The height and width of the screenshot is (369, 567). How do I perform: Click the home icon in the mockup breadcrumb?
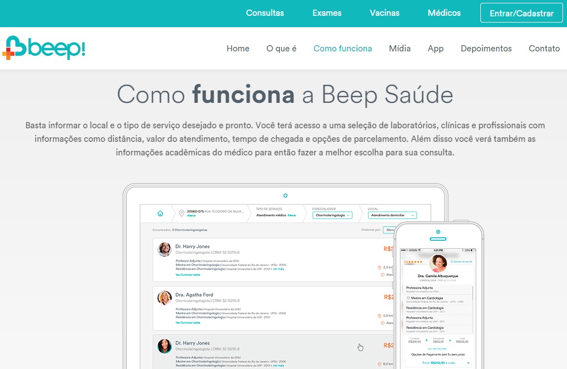point(160,214)
